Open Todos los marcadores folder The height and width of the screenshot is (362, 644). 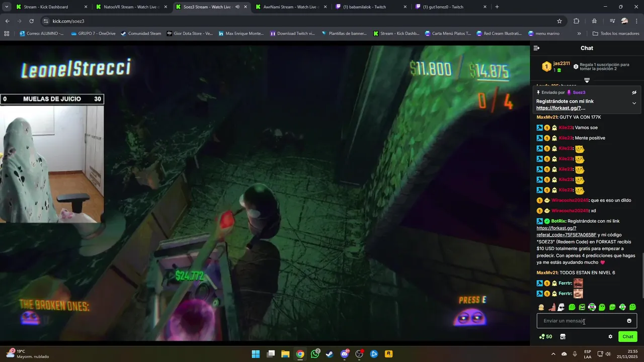click(x=616, y=34)
